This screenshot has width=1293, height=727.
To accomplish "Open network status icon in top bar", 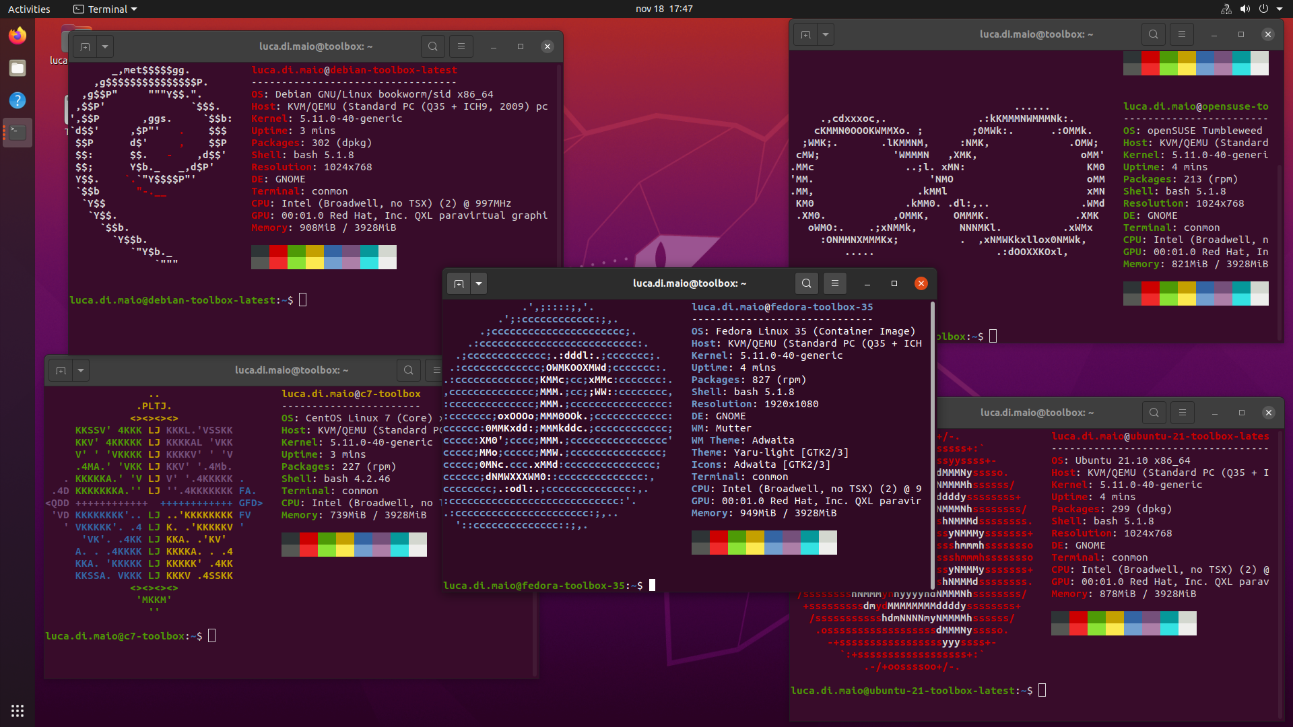I will click(x=1226, y=9).
